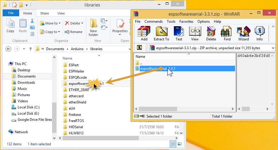278x150 pixels.
Task: Open the Find binoculars tool in WinRAR
Action: (227, 33)
